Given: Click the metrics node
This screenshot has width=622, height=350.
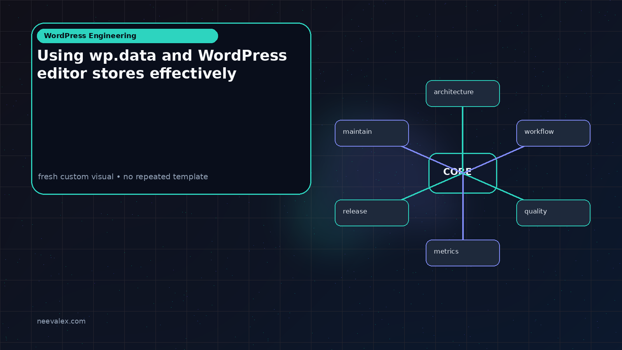Looking at the screenshot, I should pos(463,253).
